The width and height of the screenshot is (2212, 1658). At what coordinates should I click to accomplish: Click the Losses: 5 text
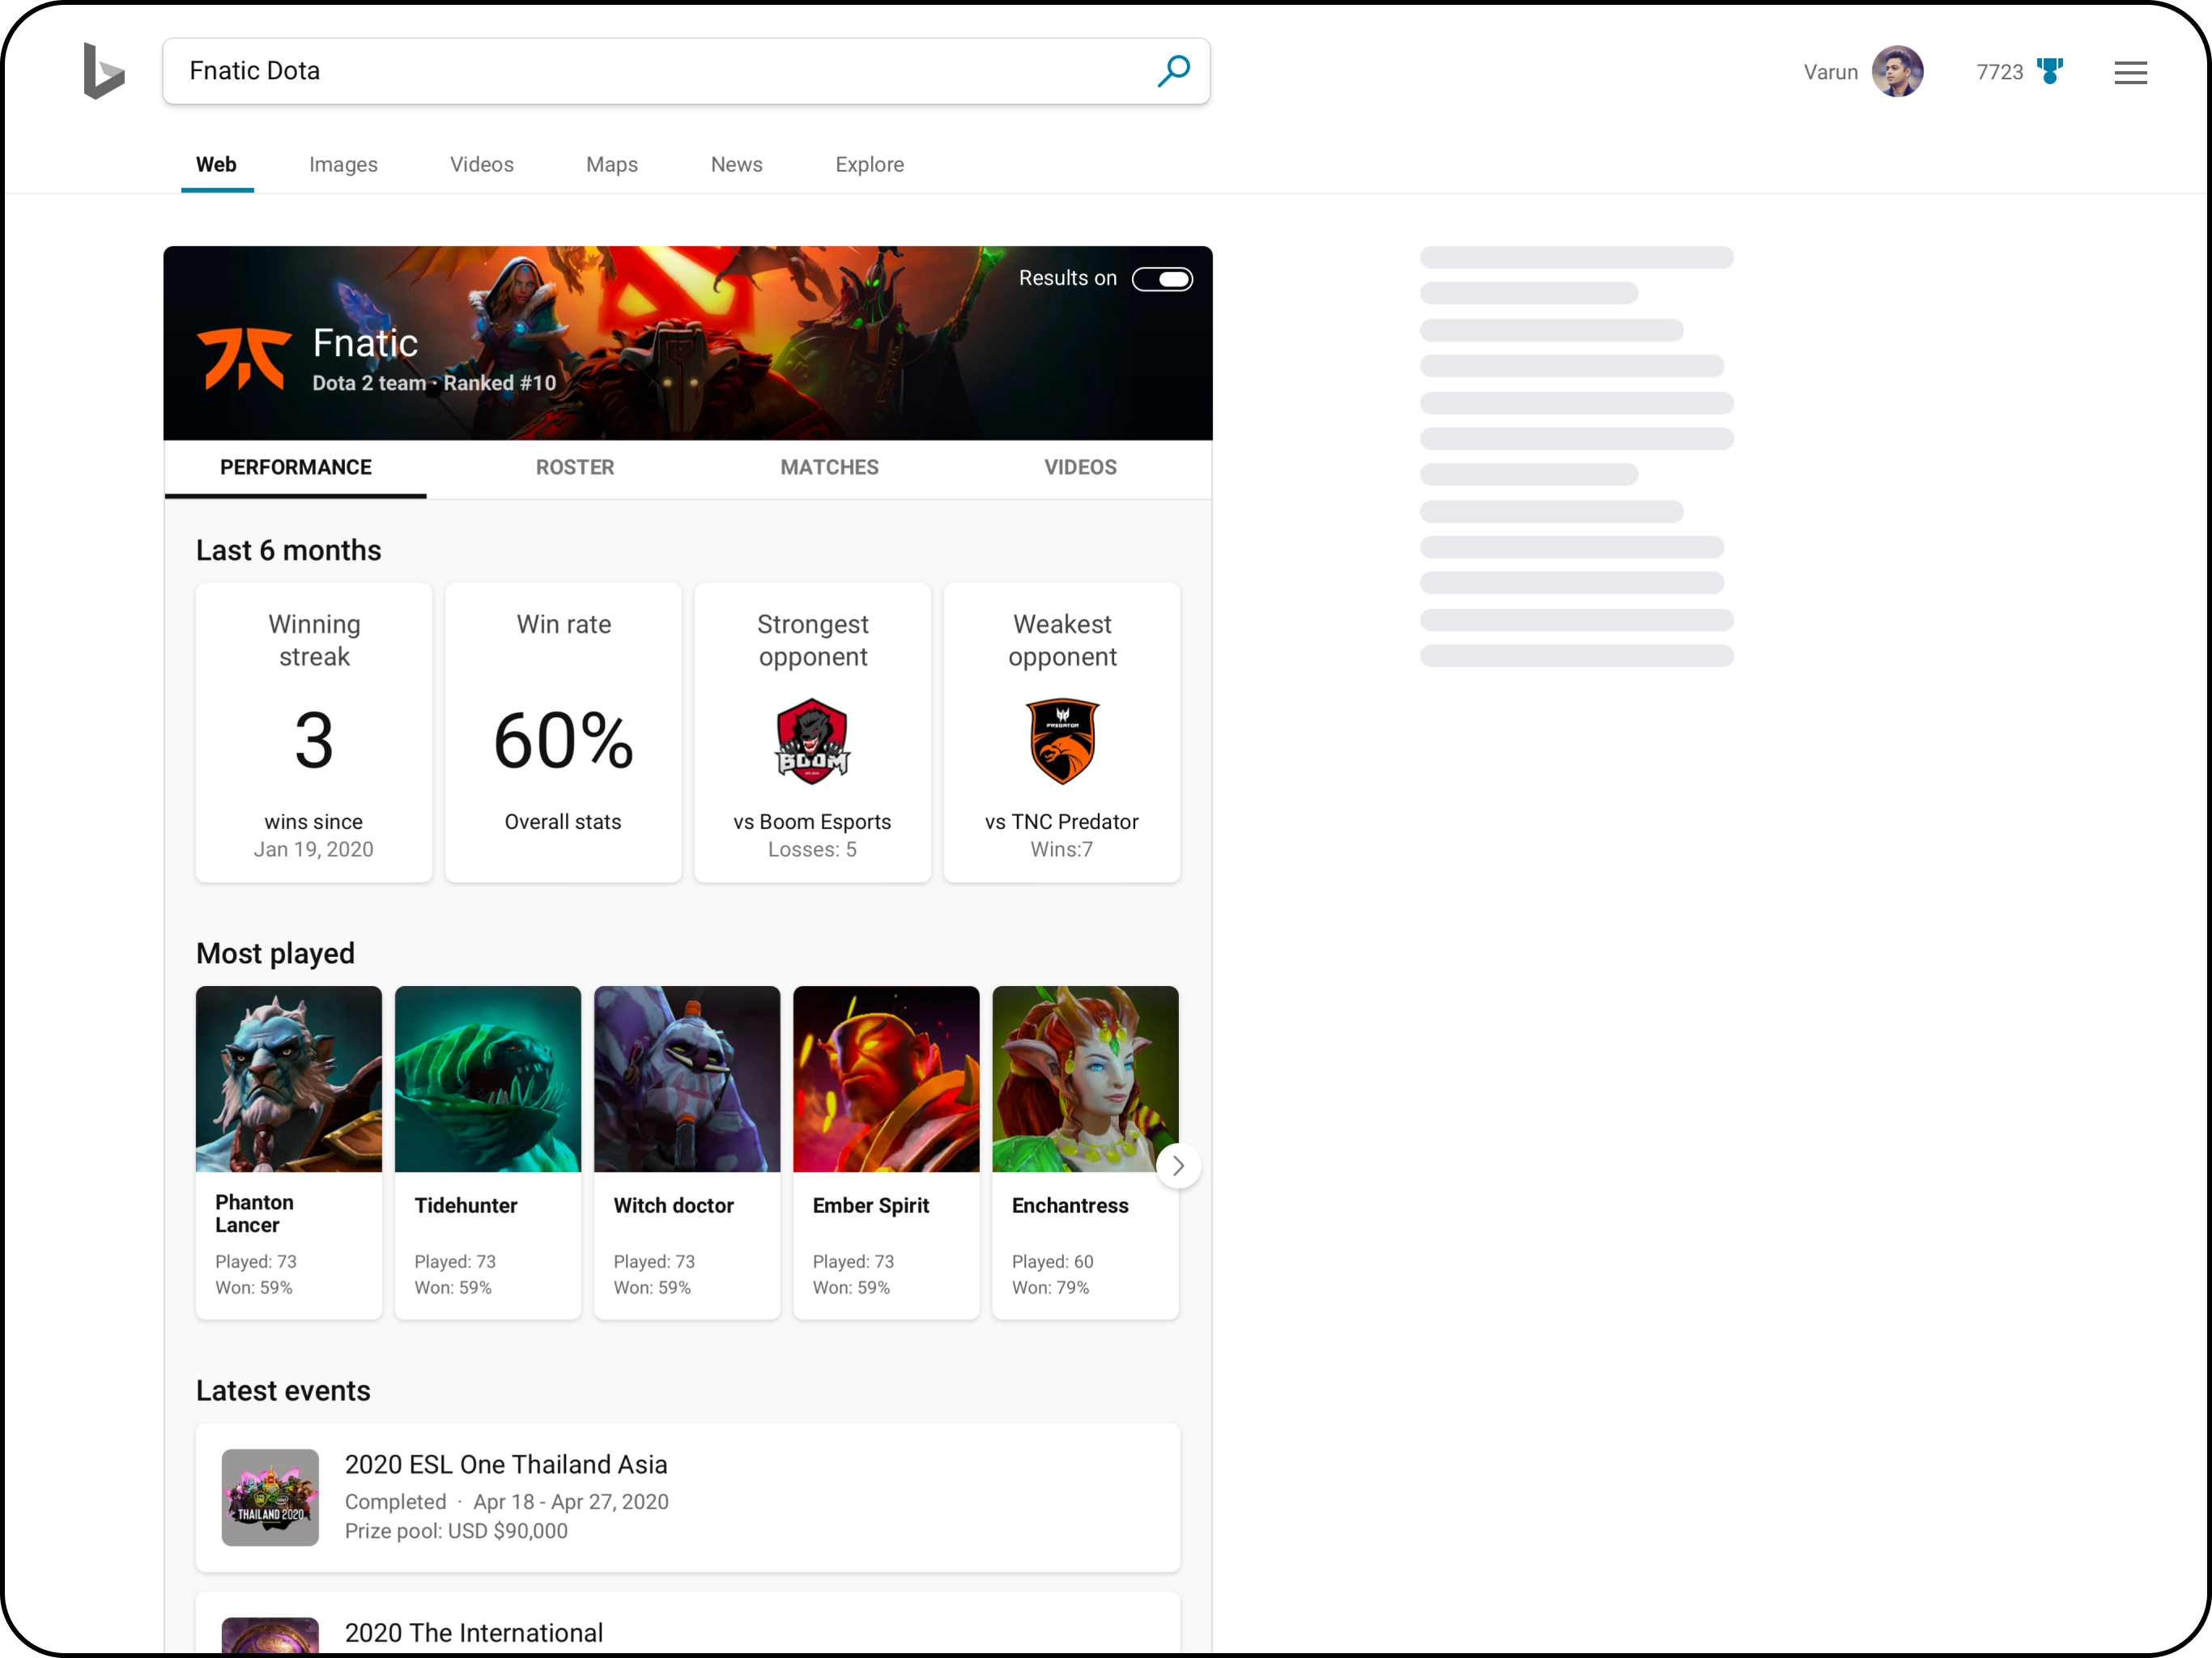(812, 850)
